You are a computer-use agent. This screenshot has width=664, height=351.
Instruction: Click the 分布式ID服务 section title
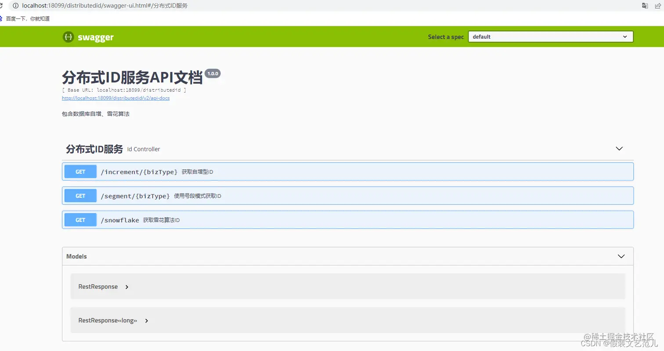[94, 149]
